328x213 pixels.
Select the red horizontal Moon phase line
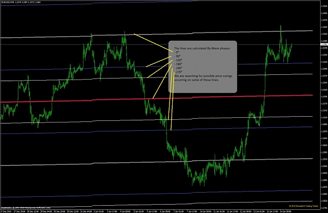point(156,98)
